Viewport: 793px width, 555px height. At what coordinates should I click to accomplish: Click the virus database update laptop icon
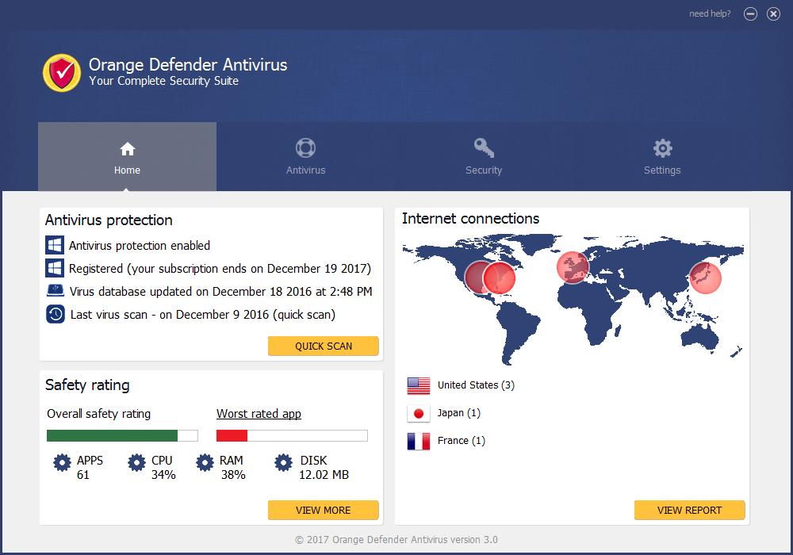click(x=54, y=291)
